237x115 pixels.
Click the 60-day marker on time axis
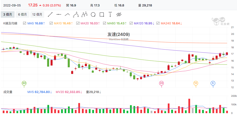click(x=24, y=83)
